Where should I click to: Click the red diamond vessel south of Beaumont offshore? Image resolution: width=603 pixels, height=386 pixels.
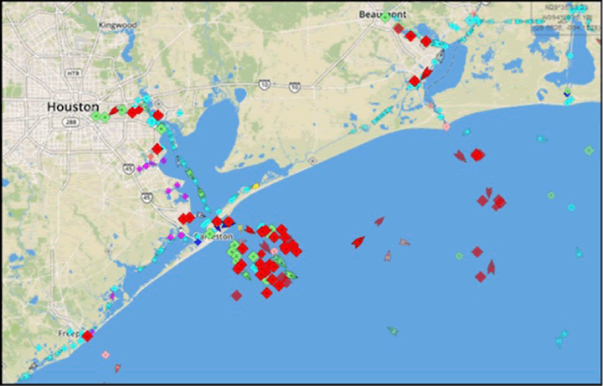477,154
